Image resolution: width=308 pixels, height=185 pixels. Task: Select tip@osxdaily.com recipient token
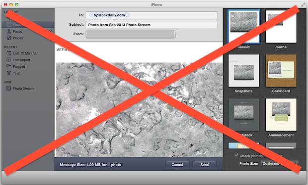coord(109,15)
